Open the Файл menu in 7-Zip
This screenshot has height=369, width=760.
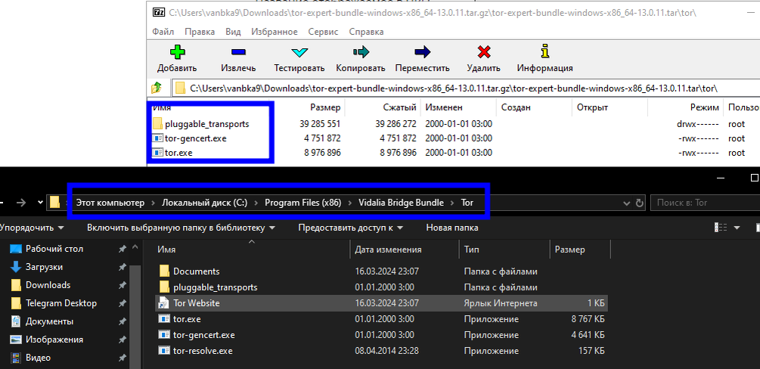[163, 32]
